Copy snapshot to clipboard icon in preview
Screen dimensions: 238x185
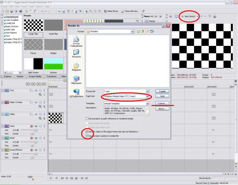click(210, 16)
